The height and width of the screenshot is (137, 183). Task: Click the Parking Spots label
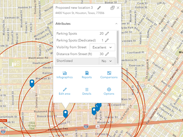67,34
